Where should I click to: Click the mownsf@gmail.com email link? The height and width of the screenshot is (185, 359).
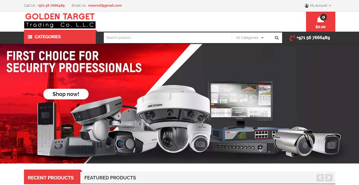105,6
